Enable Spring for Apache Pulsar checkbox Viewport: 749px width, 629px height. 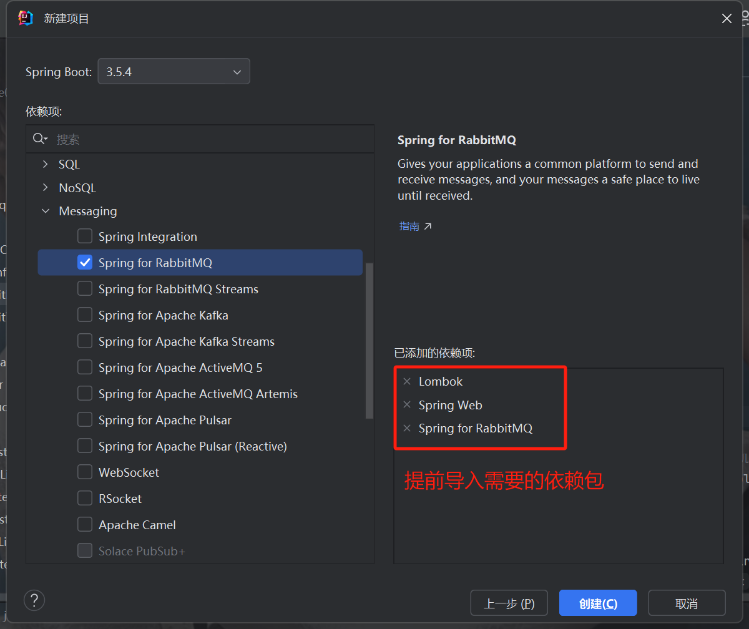[x=85, y=420]
